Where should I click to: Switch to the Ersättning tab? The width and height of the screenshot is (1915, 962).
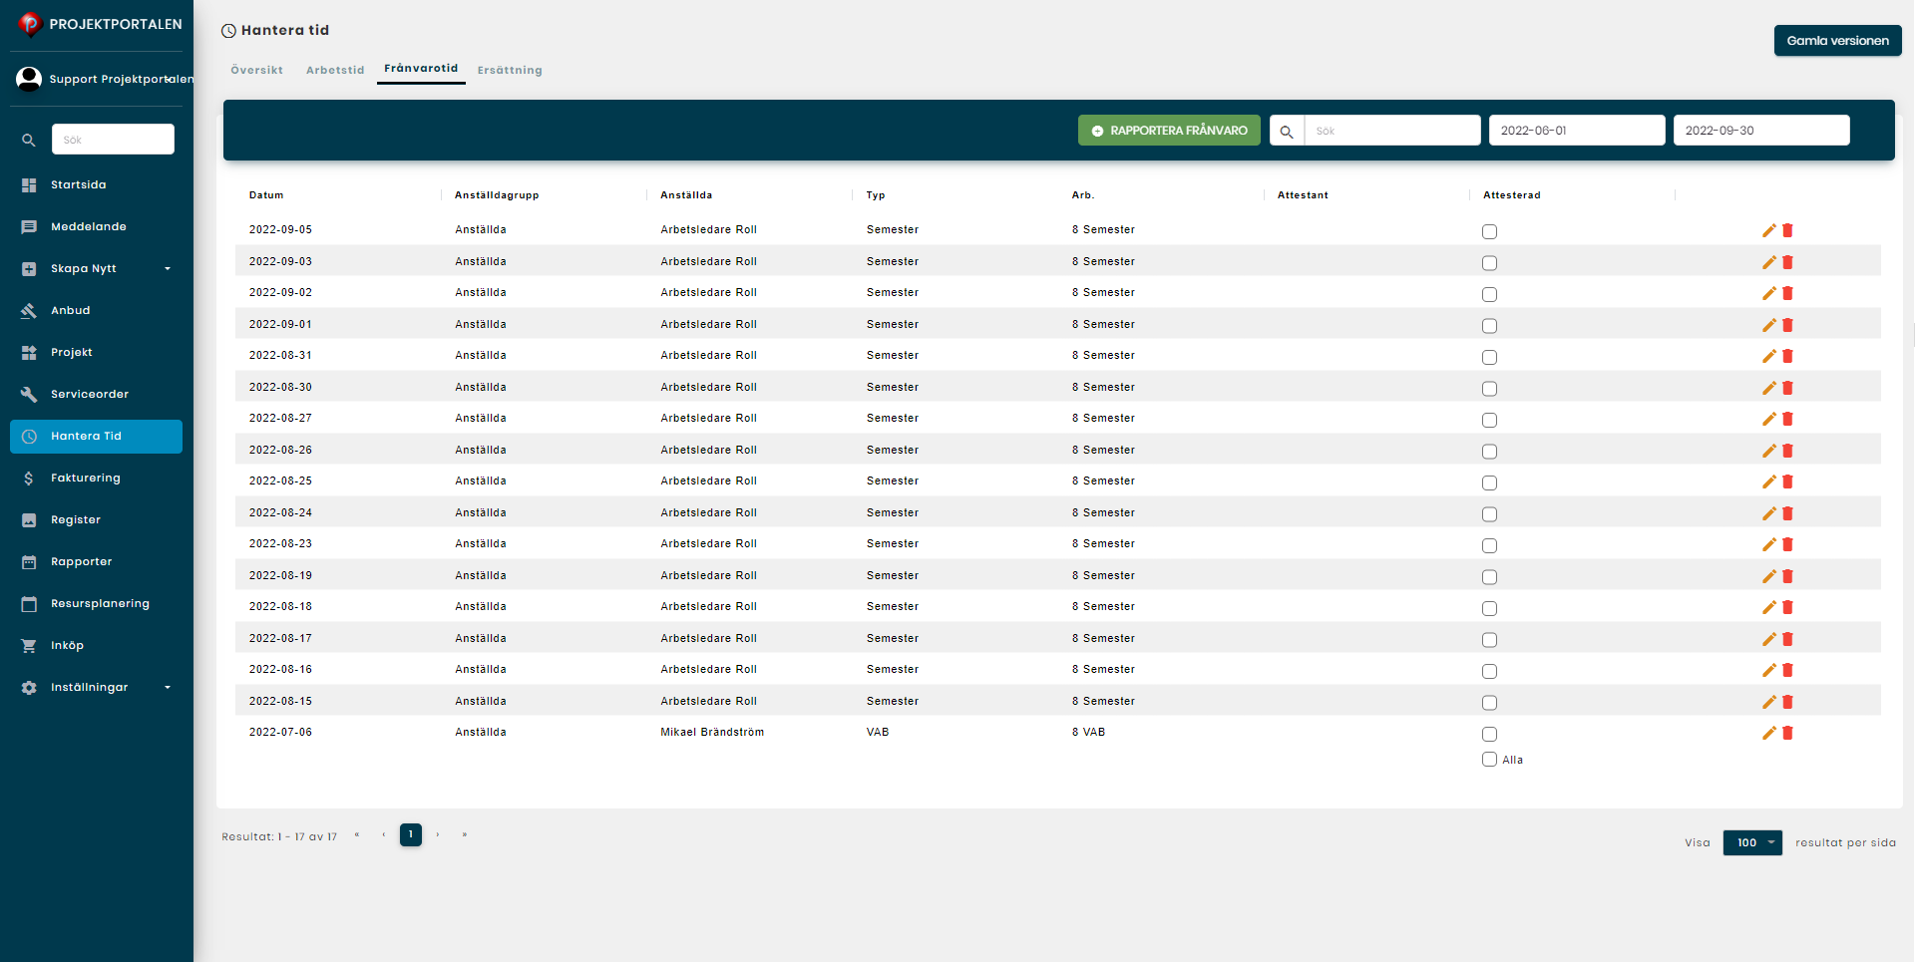pyautogui.click(x=510, y=70)
